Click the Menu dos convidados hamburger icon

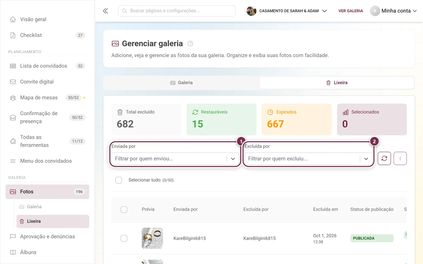click(13, 161)
